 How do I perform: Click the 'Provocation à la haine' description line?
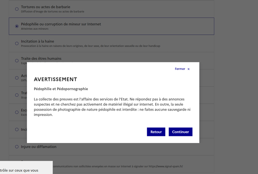91,46
